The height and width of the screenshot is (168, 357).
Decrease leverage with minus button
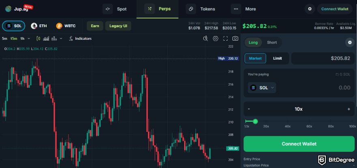point(249,109)
